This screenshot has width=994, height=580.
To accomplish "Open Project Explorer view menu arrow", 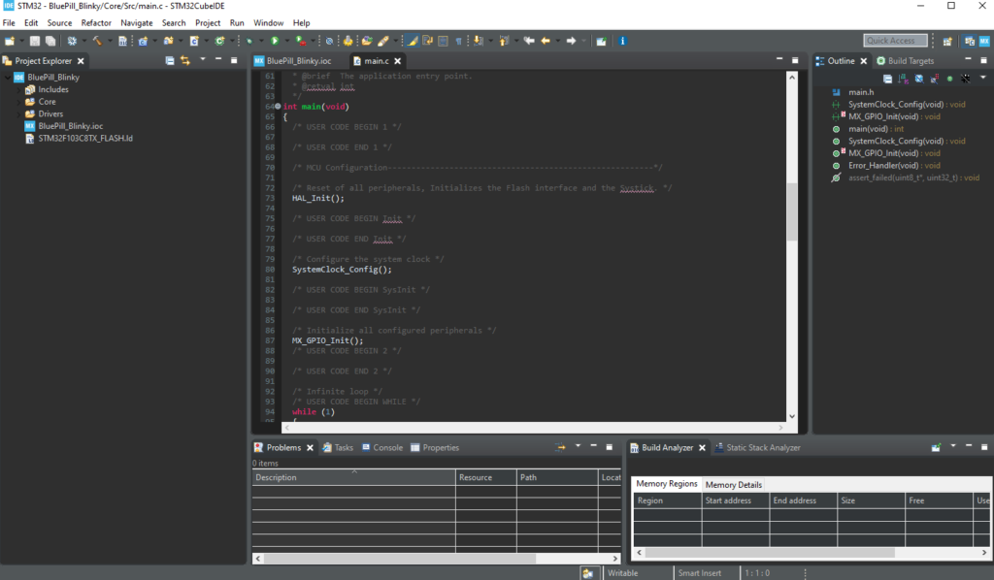I will pos(203,59).
